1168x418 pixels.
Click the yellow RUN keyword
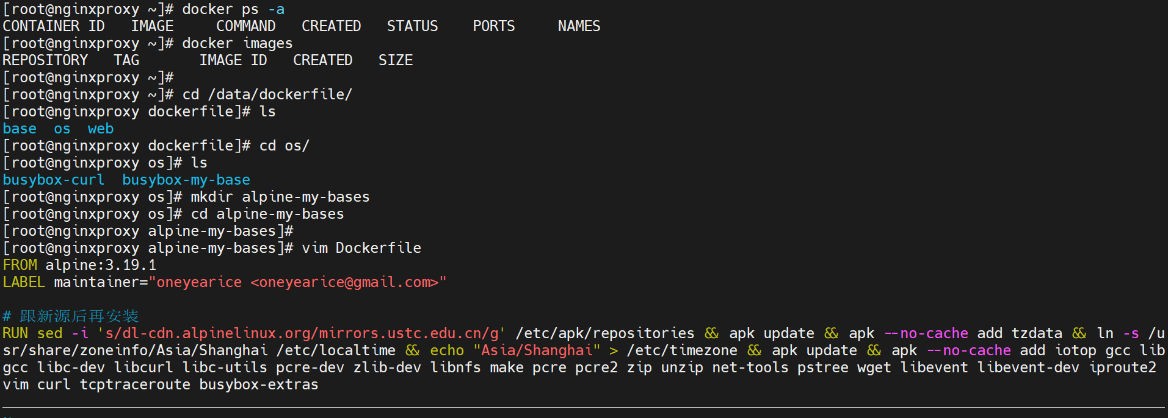pyautogui.click(x=15, y=333)
